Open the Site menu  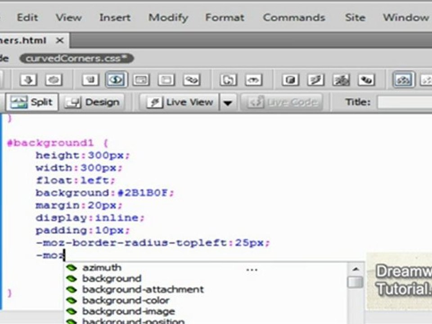coord(355,18)
